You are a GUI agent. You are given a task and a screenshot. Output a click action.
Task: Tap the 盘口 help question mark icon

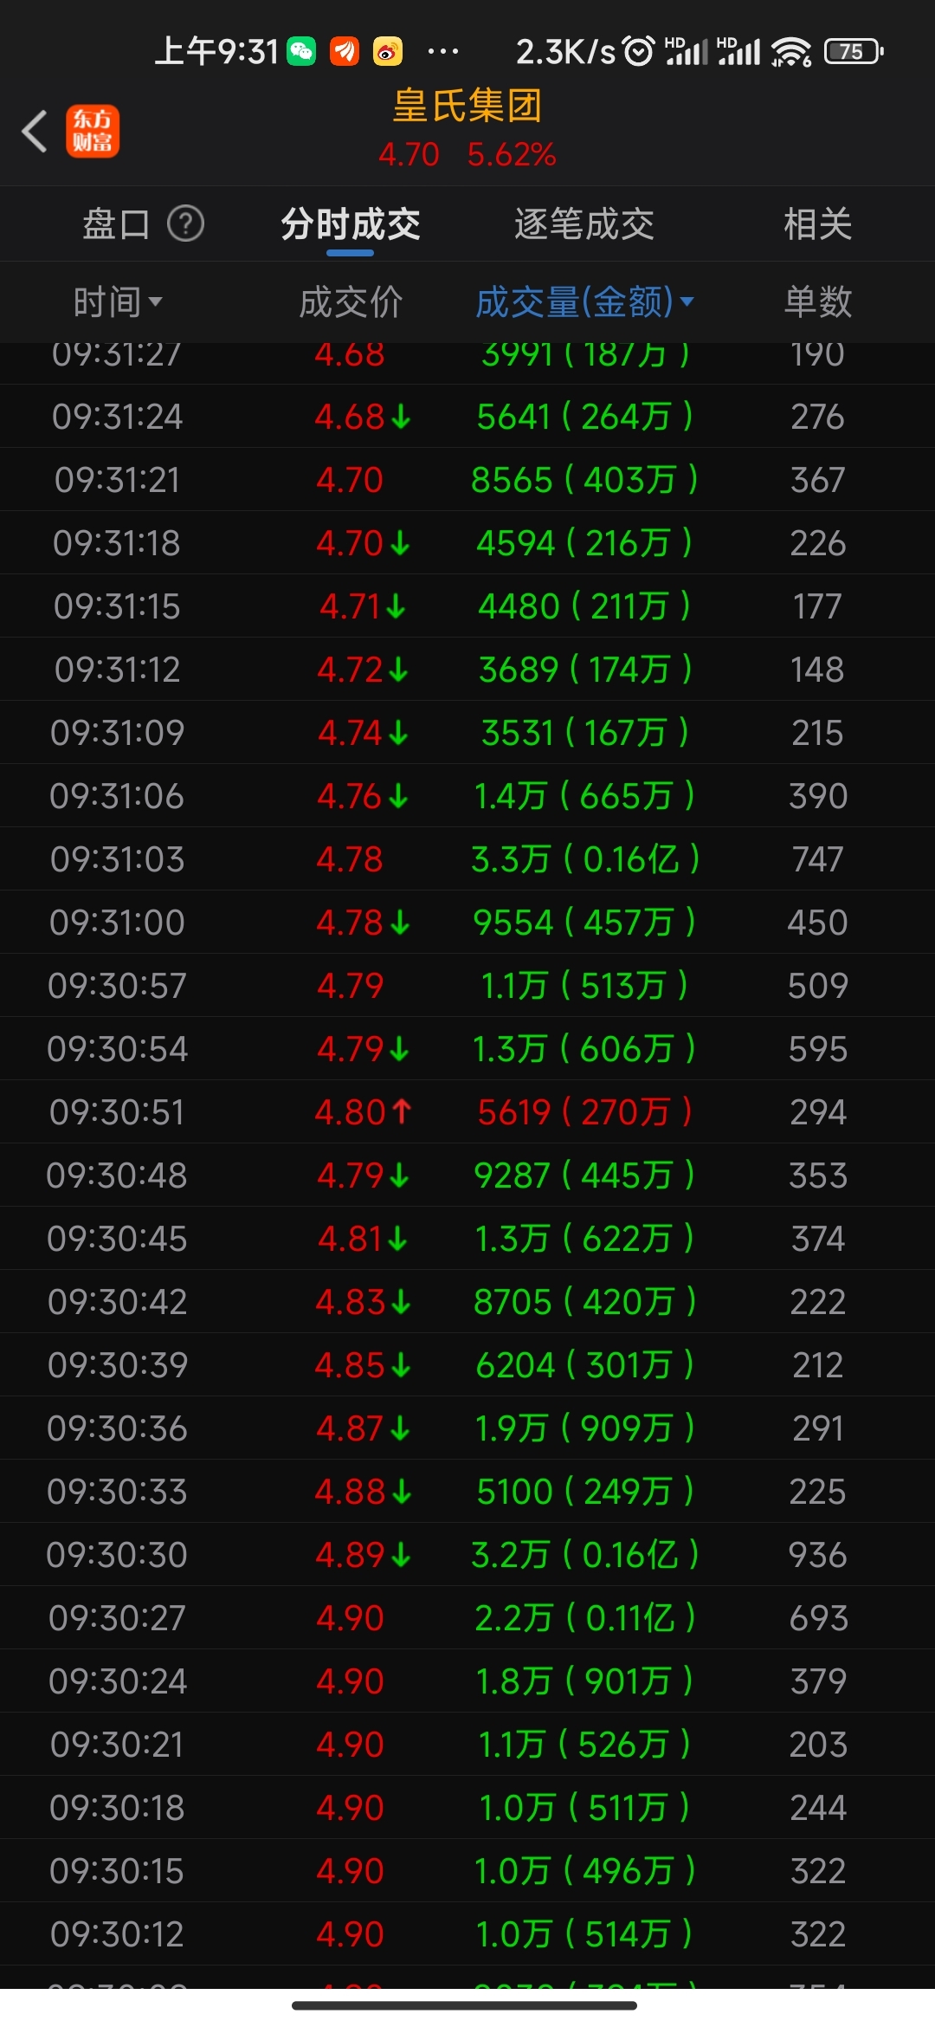click(x=185, y=223)
